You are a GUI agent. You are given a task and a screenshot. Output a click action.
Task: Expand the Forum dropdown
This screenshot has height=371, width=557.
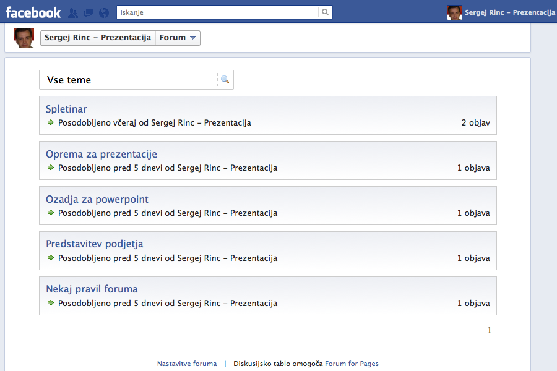click(178, 38)
